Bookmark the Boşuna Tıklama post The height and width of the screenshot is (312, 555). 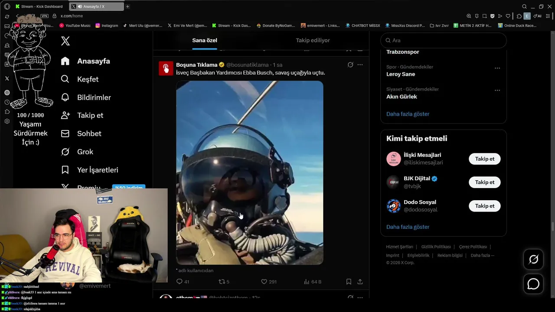[x=349, y=282]
